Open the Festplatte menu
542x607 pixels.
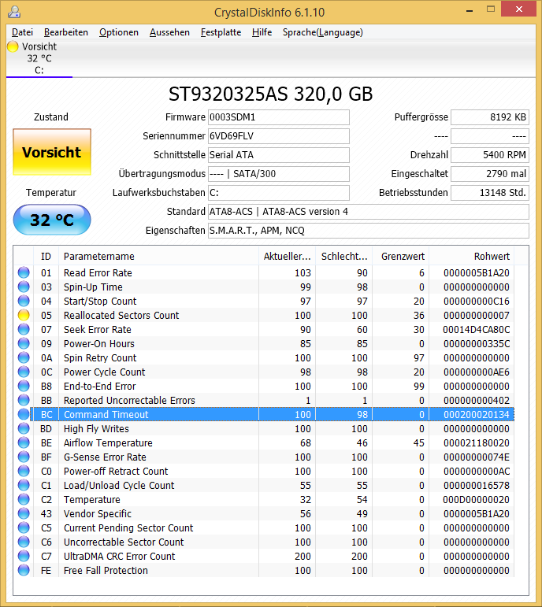click(221, 32)
